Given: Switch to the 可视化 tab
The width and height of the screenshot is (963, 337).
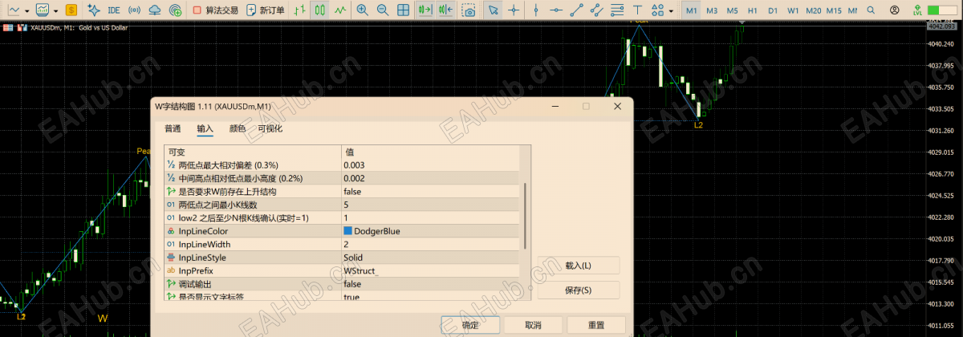Looking at the screenshot, I should [x=270, y=128].
